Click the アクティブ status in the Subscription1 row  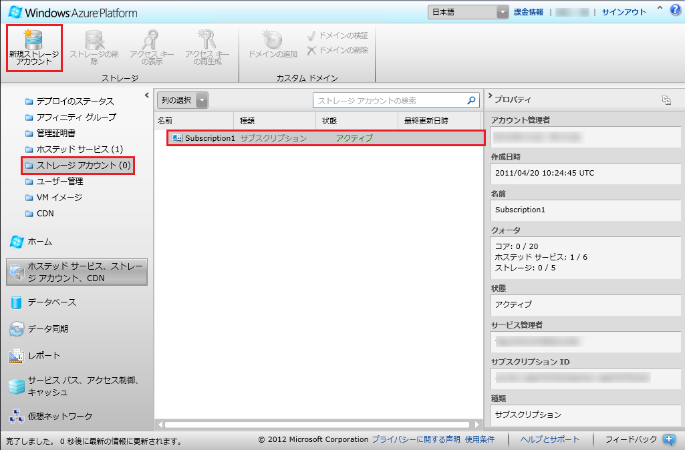[x=354, y=138]
